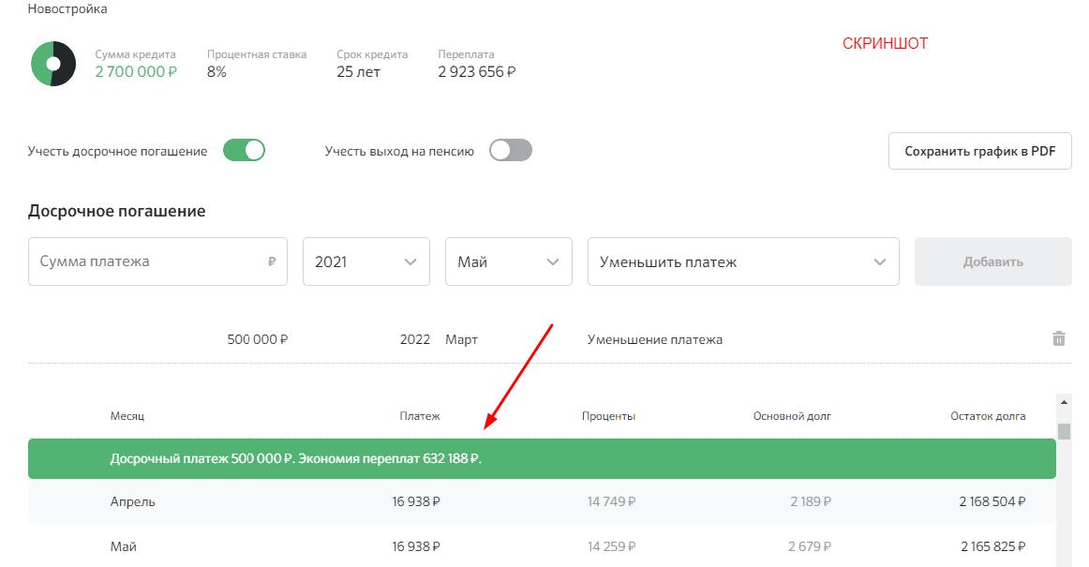Click the green early payment savings banner
This screenshot has height=567, width=1089.
pos(542,458)
